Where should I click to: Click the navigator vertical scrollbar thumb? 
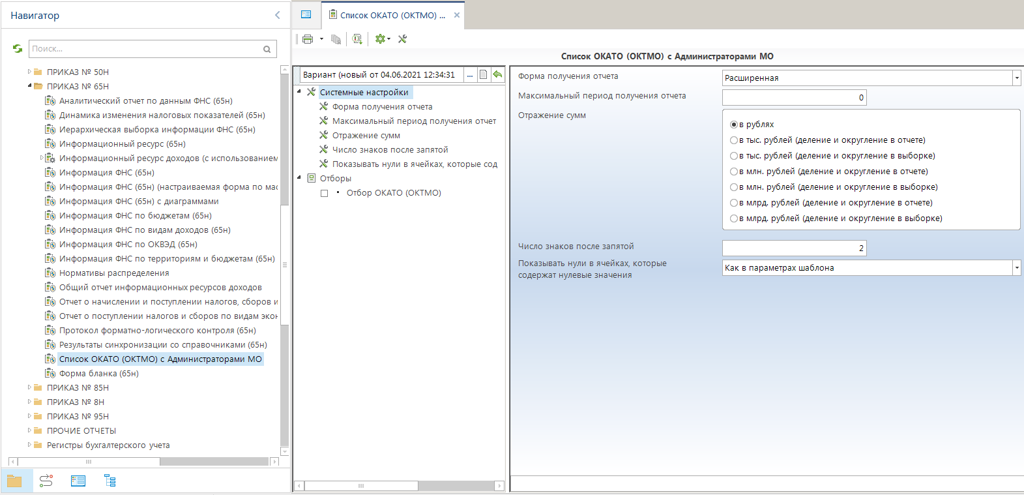[284, 265]
